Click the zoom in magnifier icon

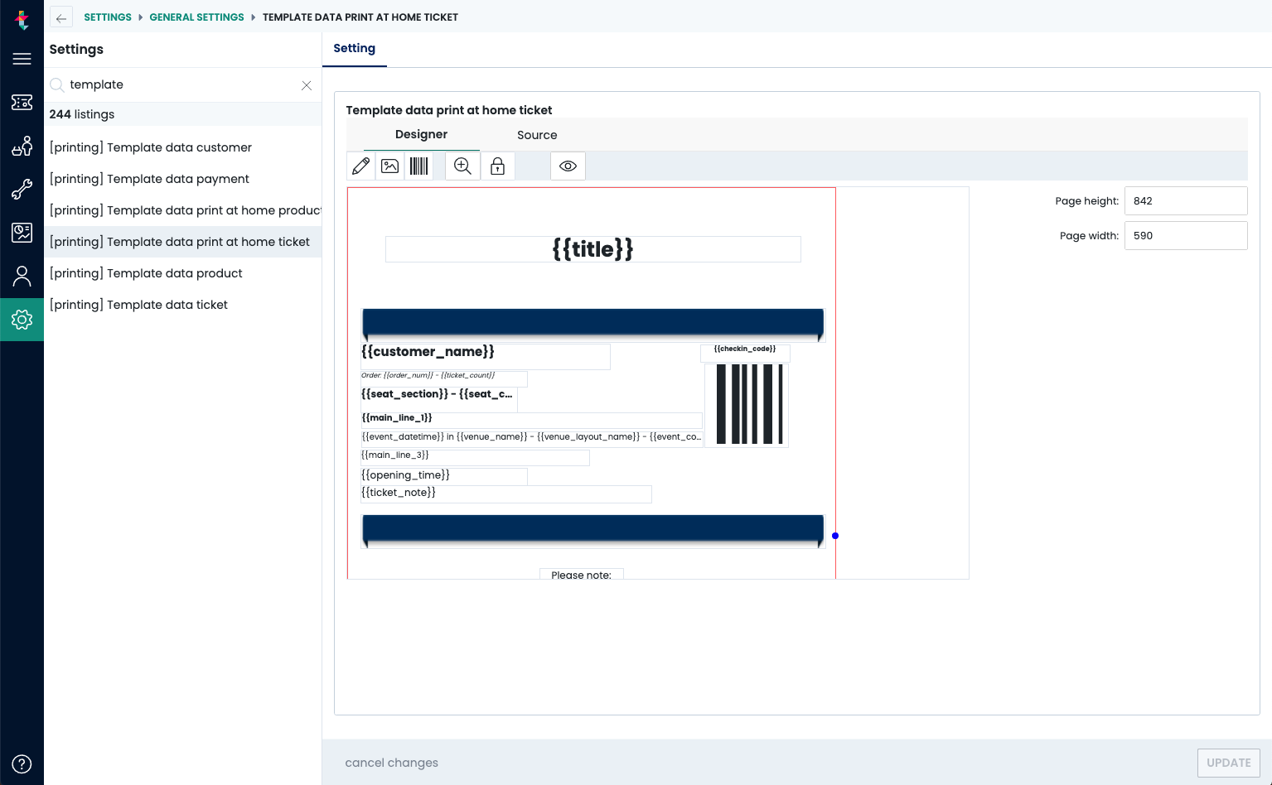point(462,166)
